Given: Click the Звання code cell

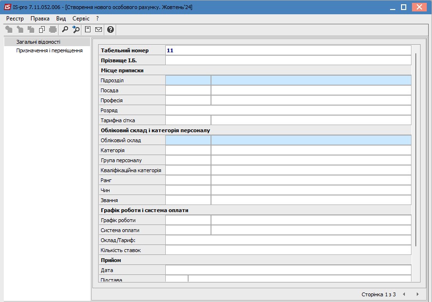Looking at the screenshot, I should (x=188, y=200).
